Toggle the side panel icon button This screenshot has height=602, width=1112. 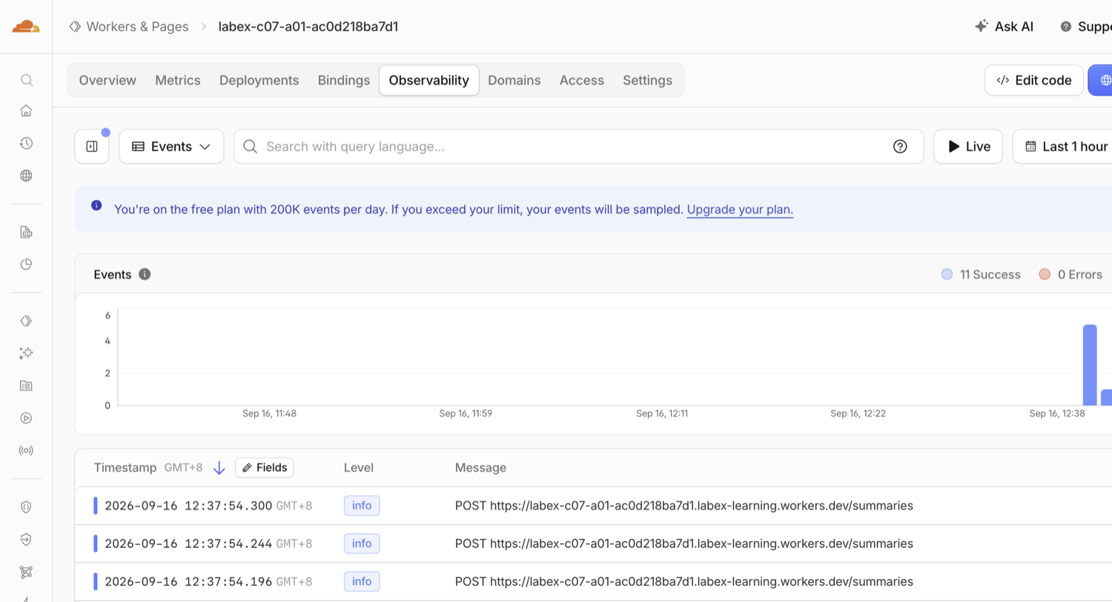92,147
